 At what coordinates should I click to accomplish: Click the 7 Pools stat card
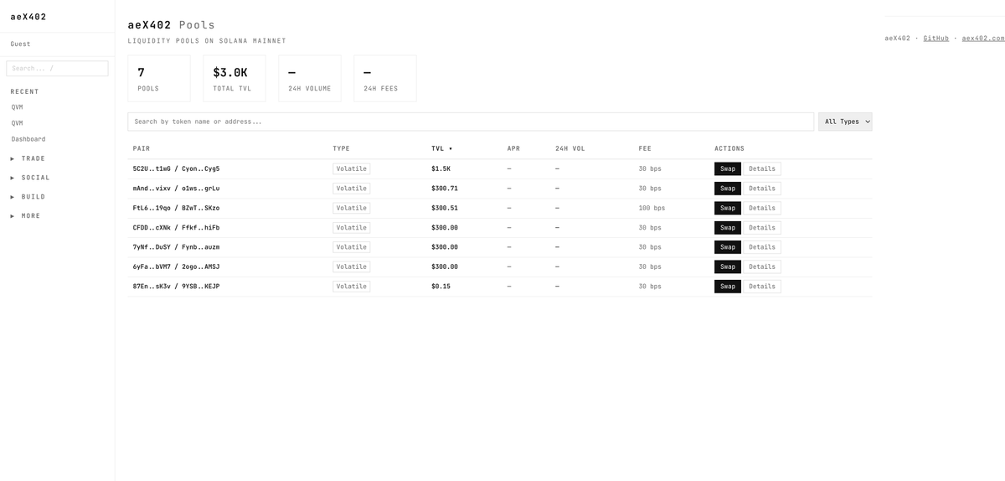point(159,79)
